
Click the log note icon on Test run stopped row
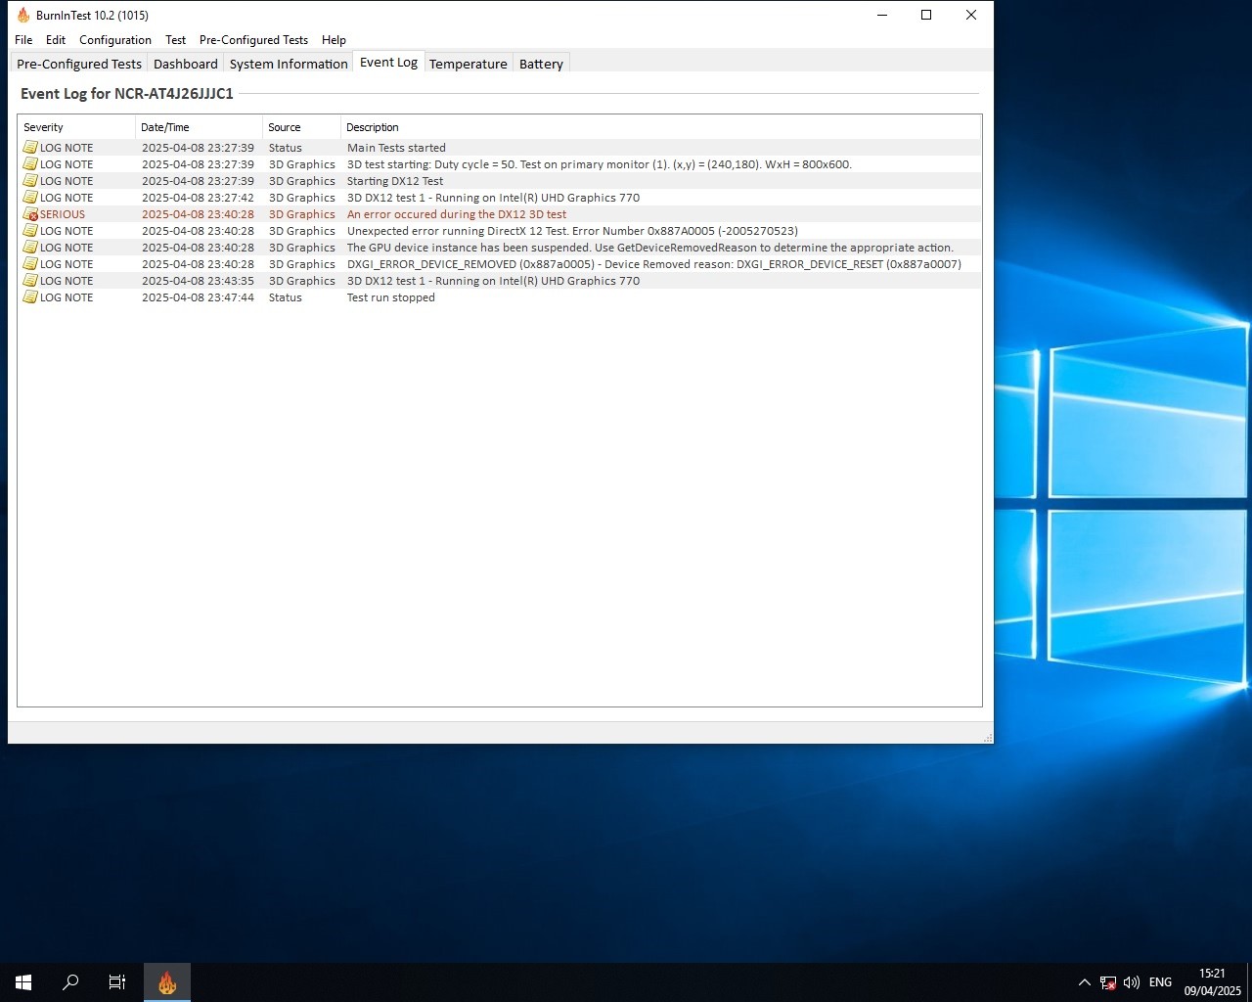tap(30, 297)
